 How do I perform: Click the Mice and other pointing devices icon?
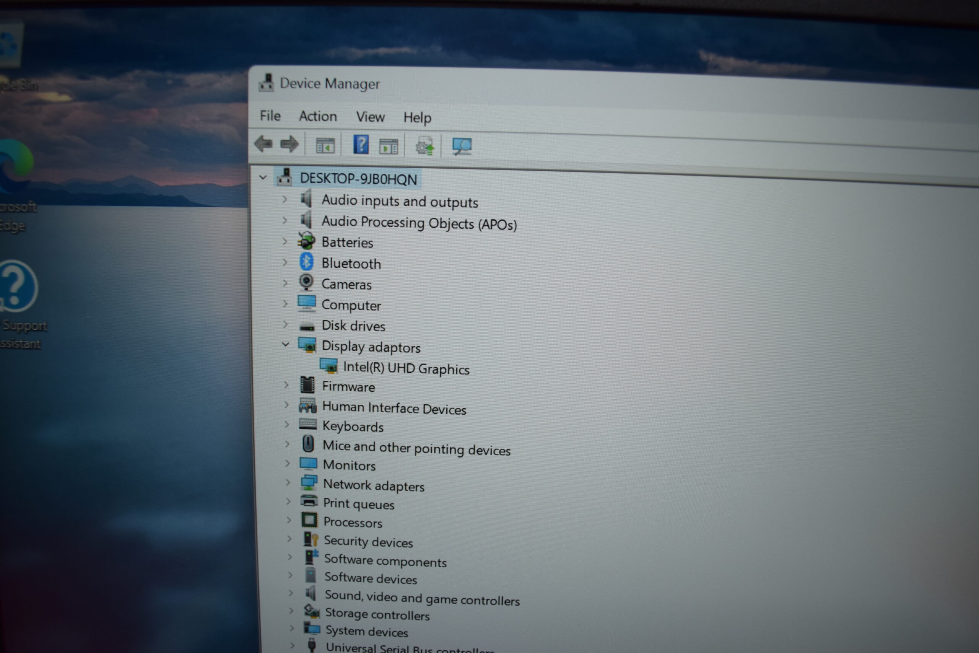pyautogui.click(x=308, y=444)
